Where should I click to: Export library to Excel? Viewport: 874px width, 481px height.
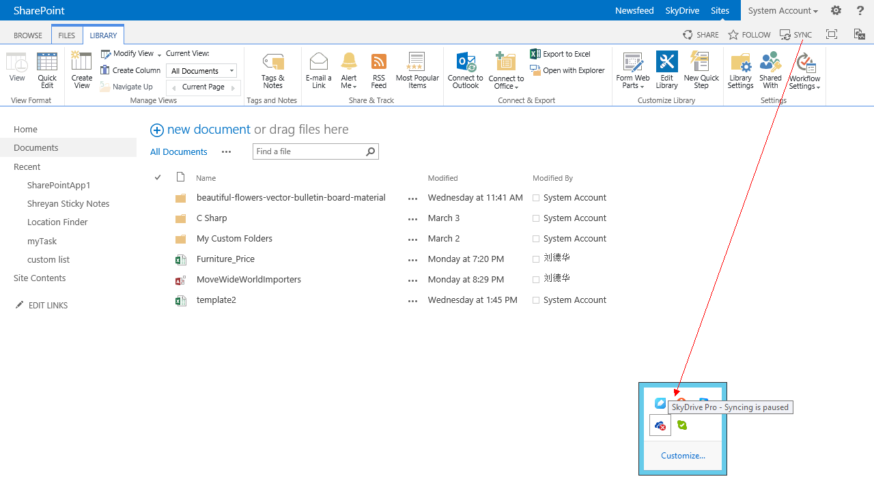point(561,54)
